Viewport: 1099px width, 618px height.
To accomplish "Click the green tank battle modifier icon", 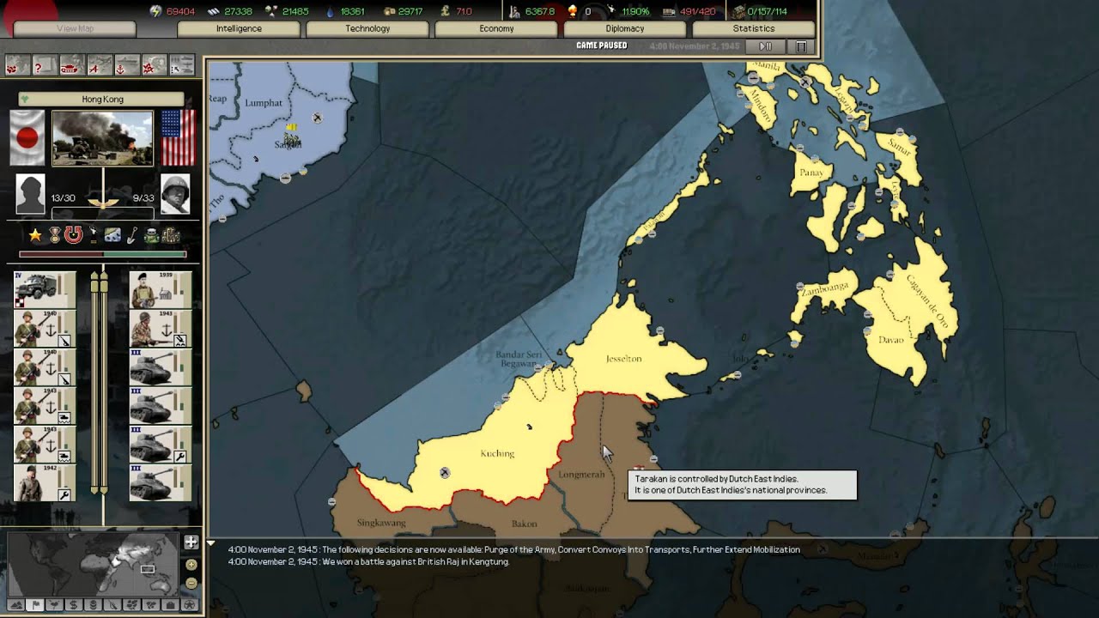I will tap(151, 235).
